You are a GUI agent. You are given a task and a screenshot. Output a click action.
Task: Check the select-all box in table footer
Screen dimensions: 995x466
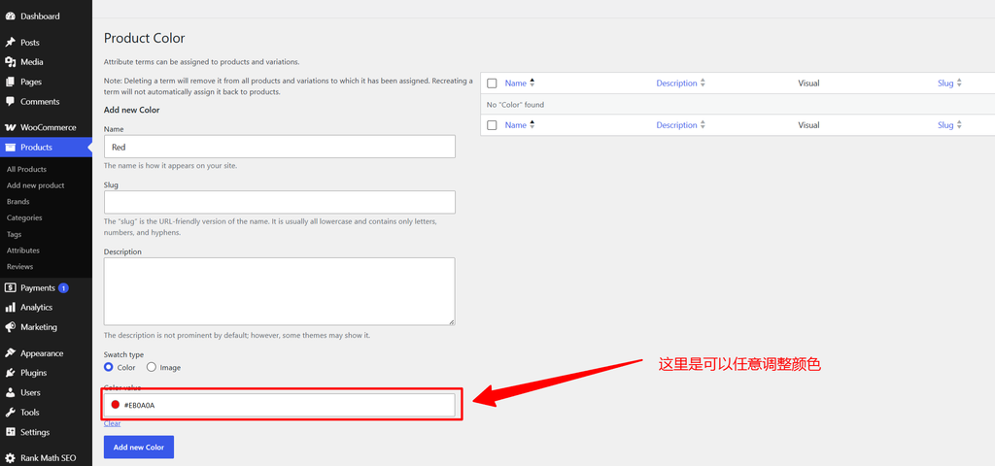point(492,125)
